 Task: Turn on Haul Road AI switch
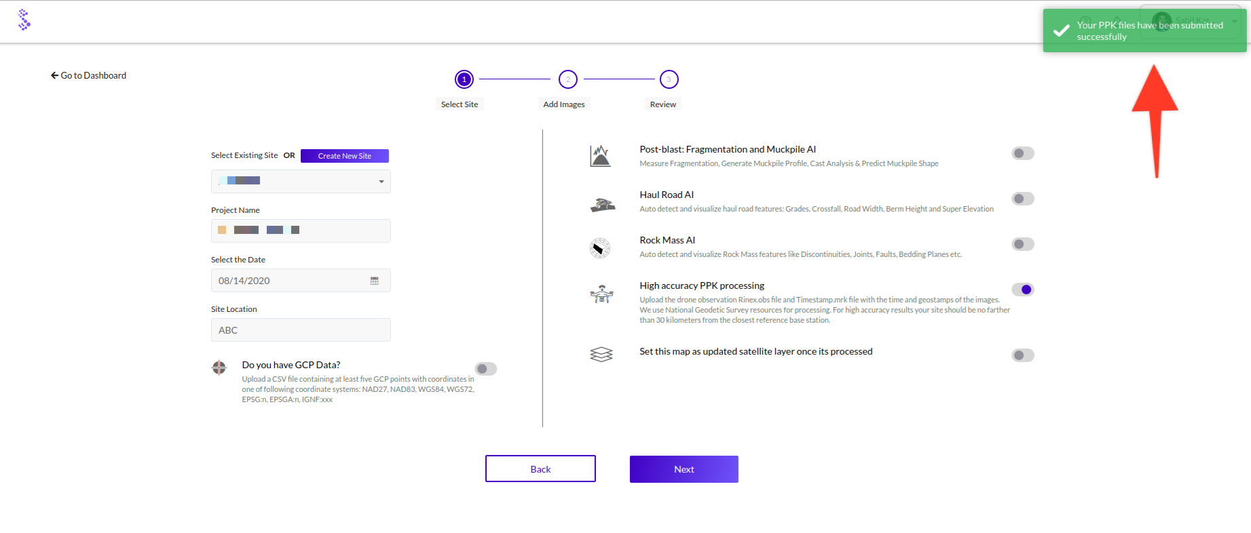[1022, 199]
